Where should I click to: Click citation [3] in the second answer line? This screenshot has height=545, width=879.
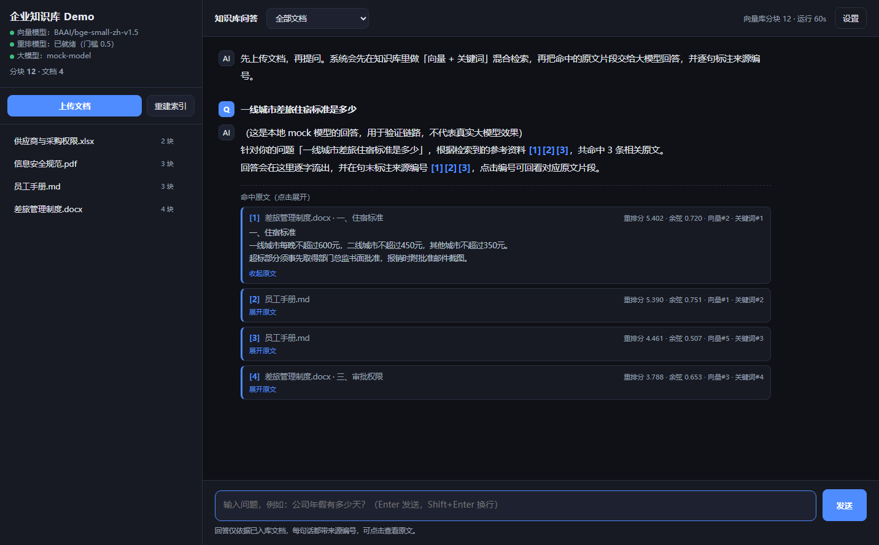[464, 167]
